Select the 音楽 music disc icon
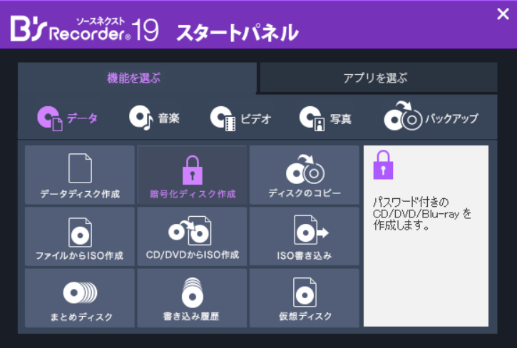Image resolution: width=517 pixels, height=348 pixels. point(141,118)
